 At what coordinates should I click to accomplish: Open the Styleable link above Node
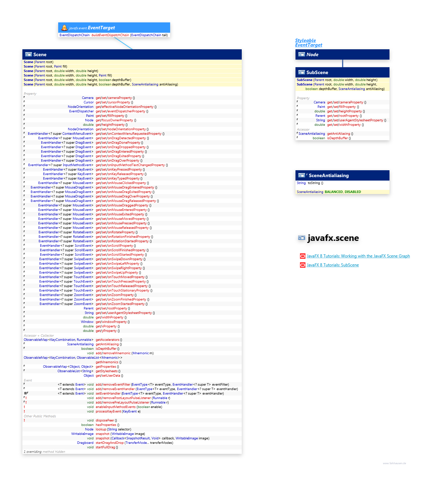pyautogui.click(x=305, y=40)
